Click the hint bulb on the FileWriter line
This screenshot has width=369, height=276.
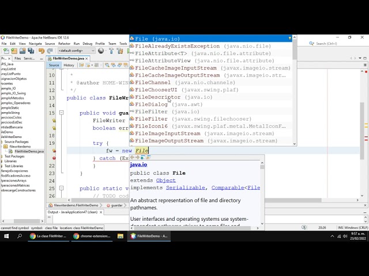click(54, 121)
